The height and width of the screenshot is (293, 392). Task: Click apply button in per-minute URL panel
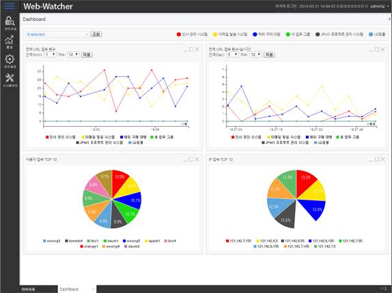pyautogui.click(x=87, y=55)
